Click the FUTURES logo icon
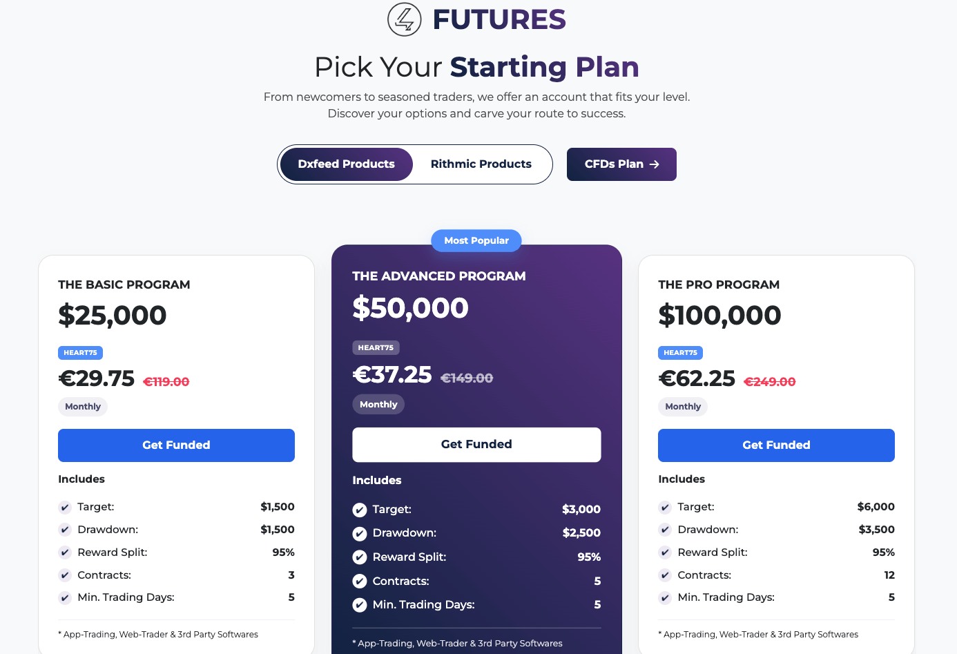 pyautogui.click(x=405, y=19)
